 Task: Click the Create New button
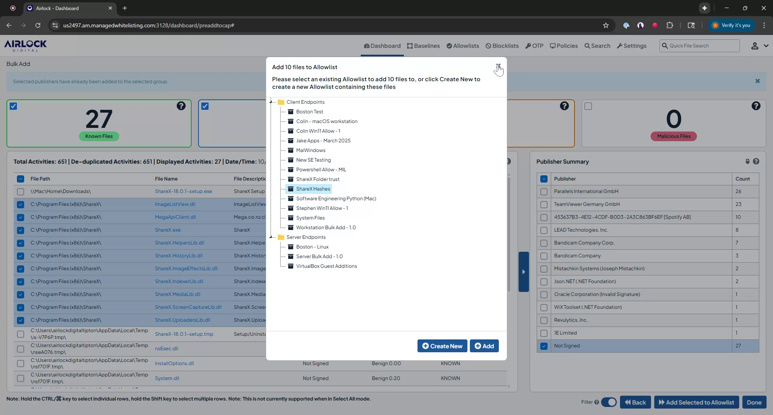pyautogui.click(x=442, y=346)
